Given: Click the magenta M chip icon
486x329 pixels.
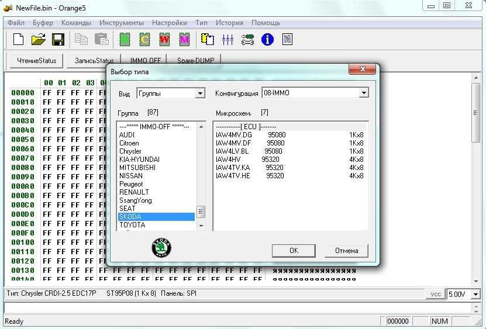Looking at the screenshot, I should click(x=184, y=40).
